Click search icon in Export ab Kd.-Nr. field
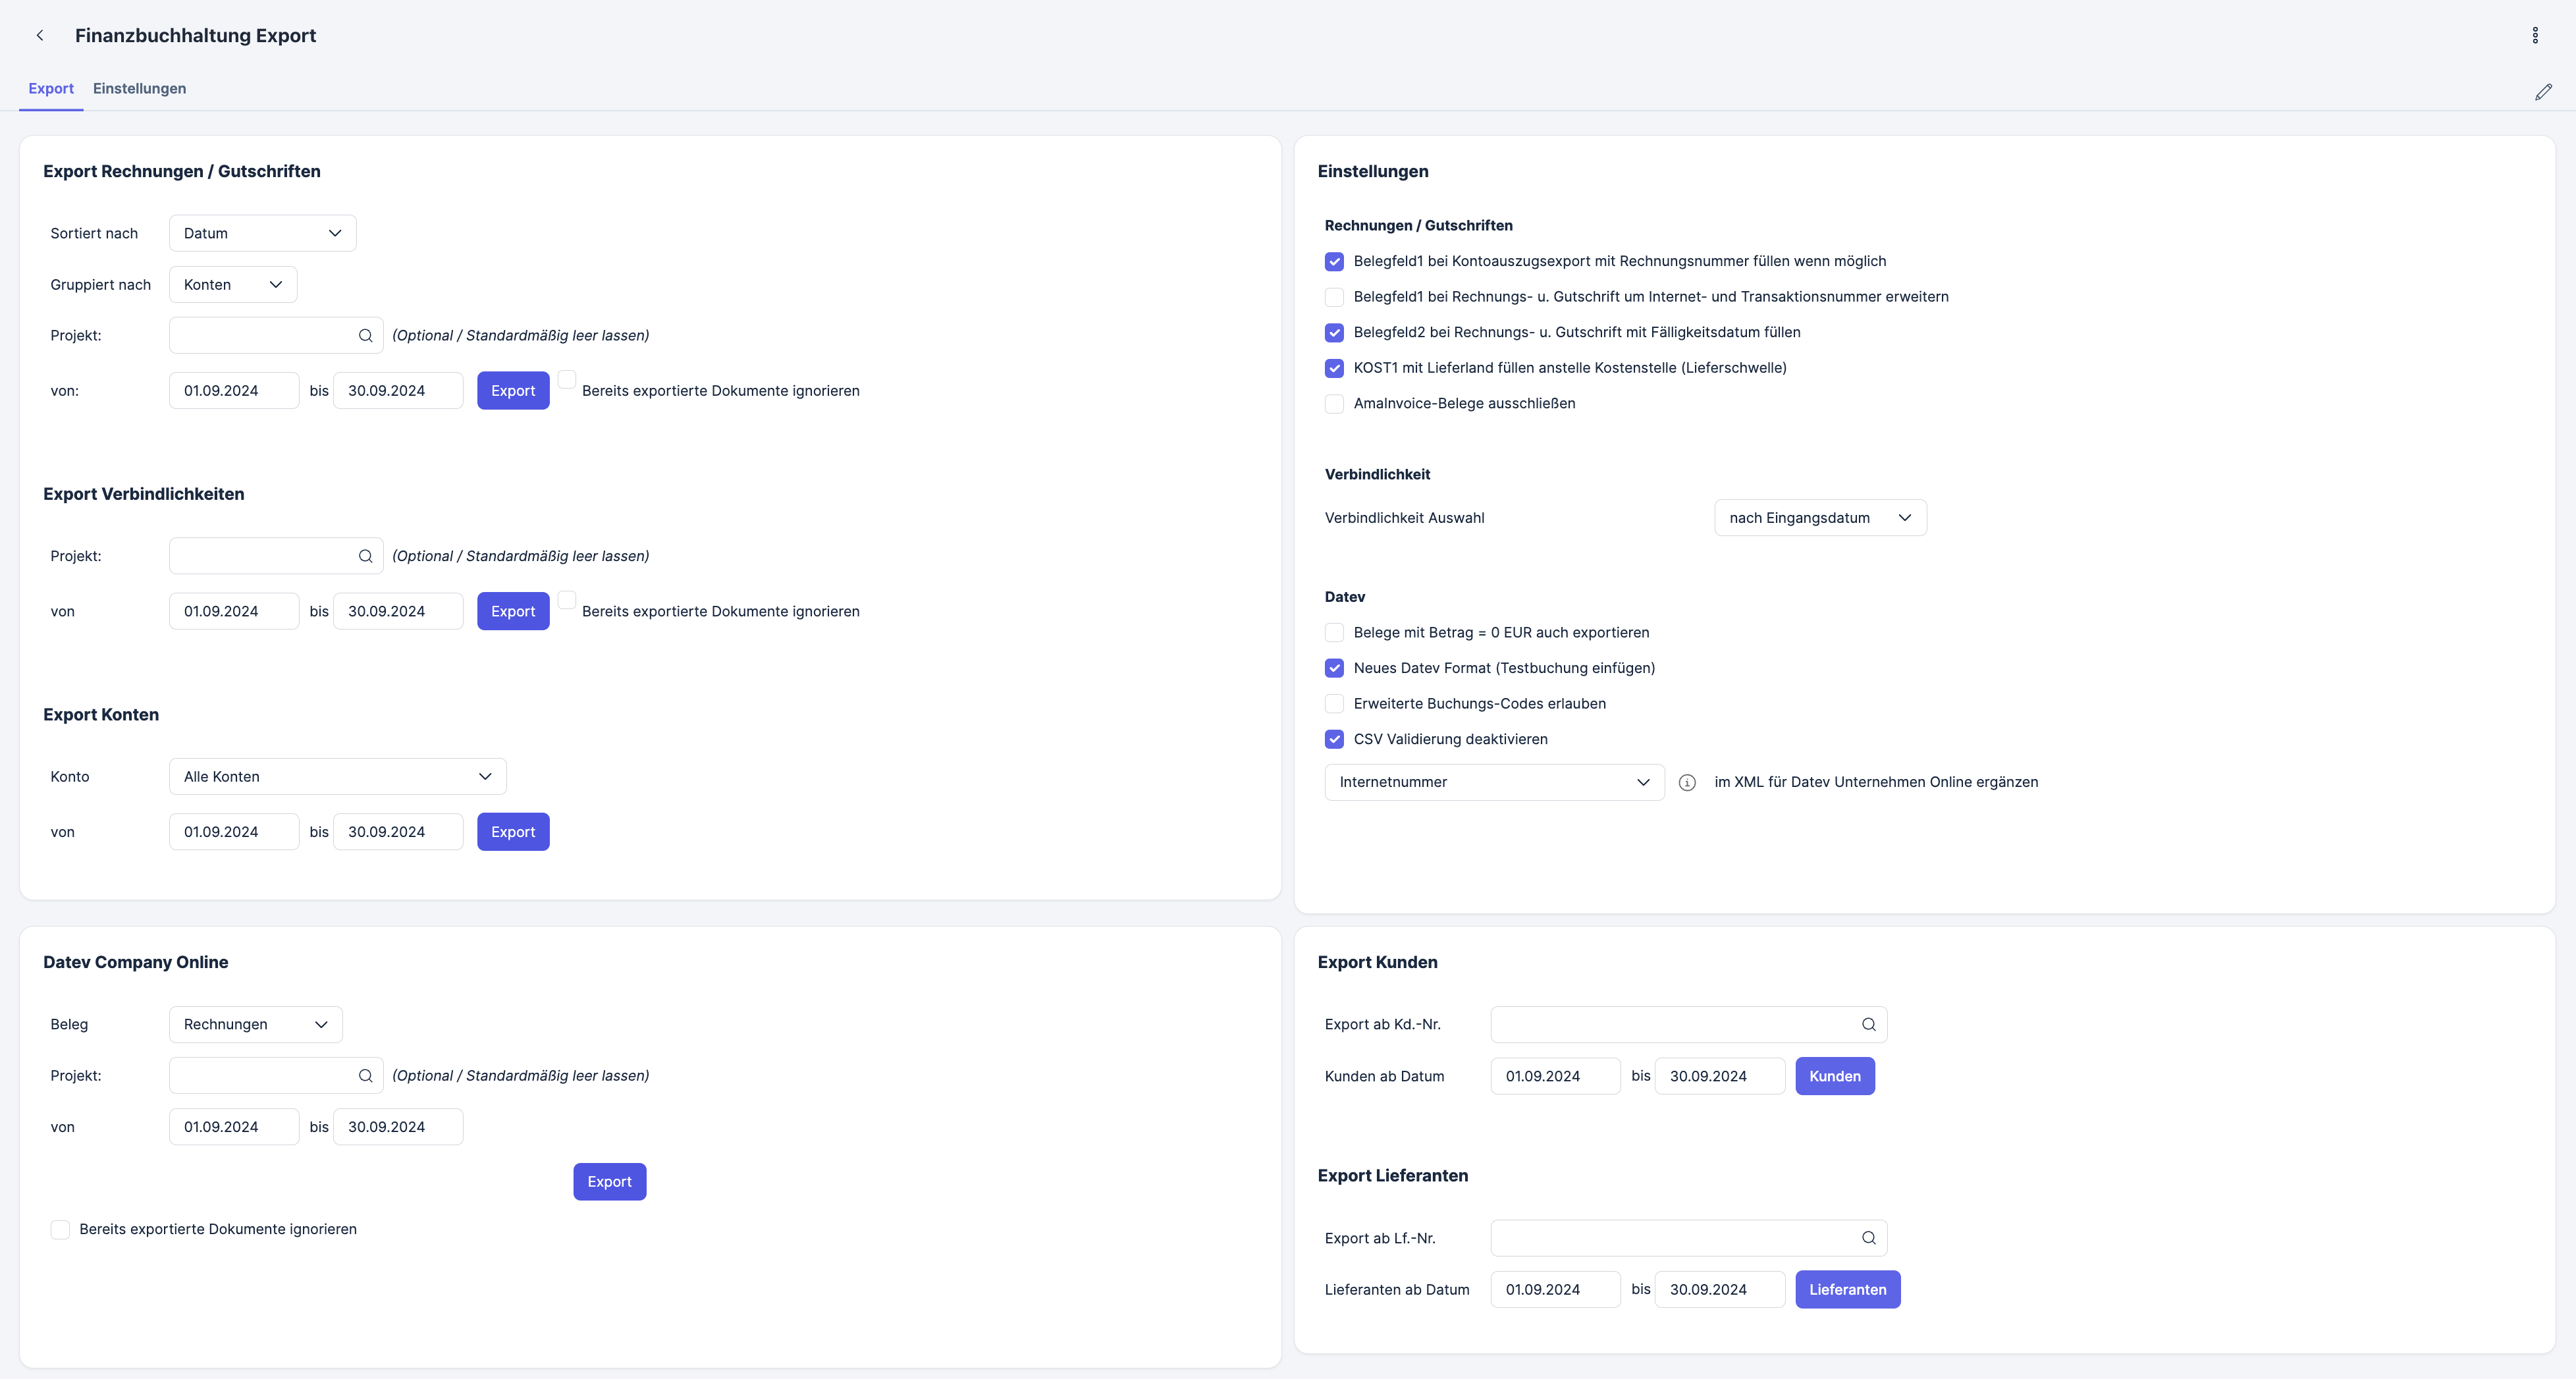2576x1379 pixels. coord(1868,1025)
